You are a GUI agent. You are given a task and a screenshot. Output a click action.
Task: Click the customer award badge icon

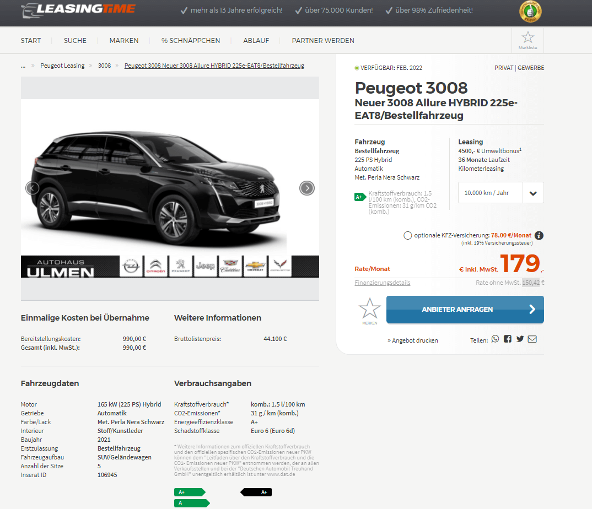point(530,12)
